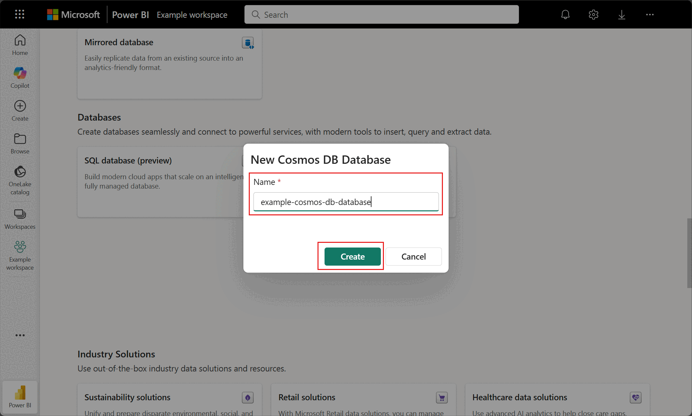Open the OneLake catalog

coord(20,180)
